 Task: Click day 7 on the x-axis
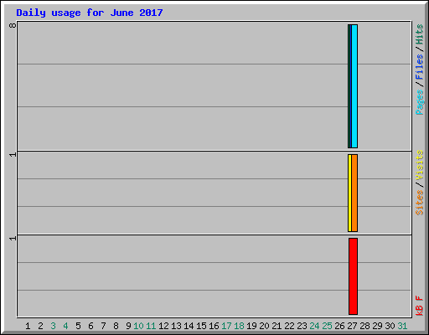[103, 326]
